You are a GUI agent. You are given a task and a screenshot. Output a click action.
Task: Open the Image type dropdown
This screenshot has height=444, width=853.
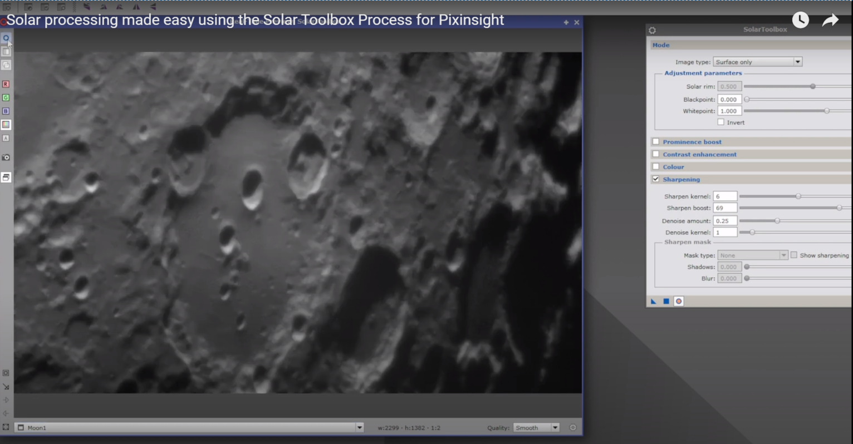click(x=758, y=62)
